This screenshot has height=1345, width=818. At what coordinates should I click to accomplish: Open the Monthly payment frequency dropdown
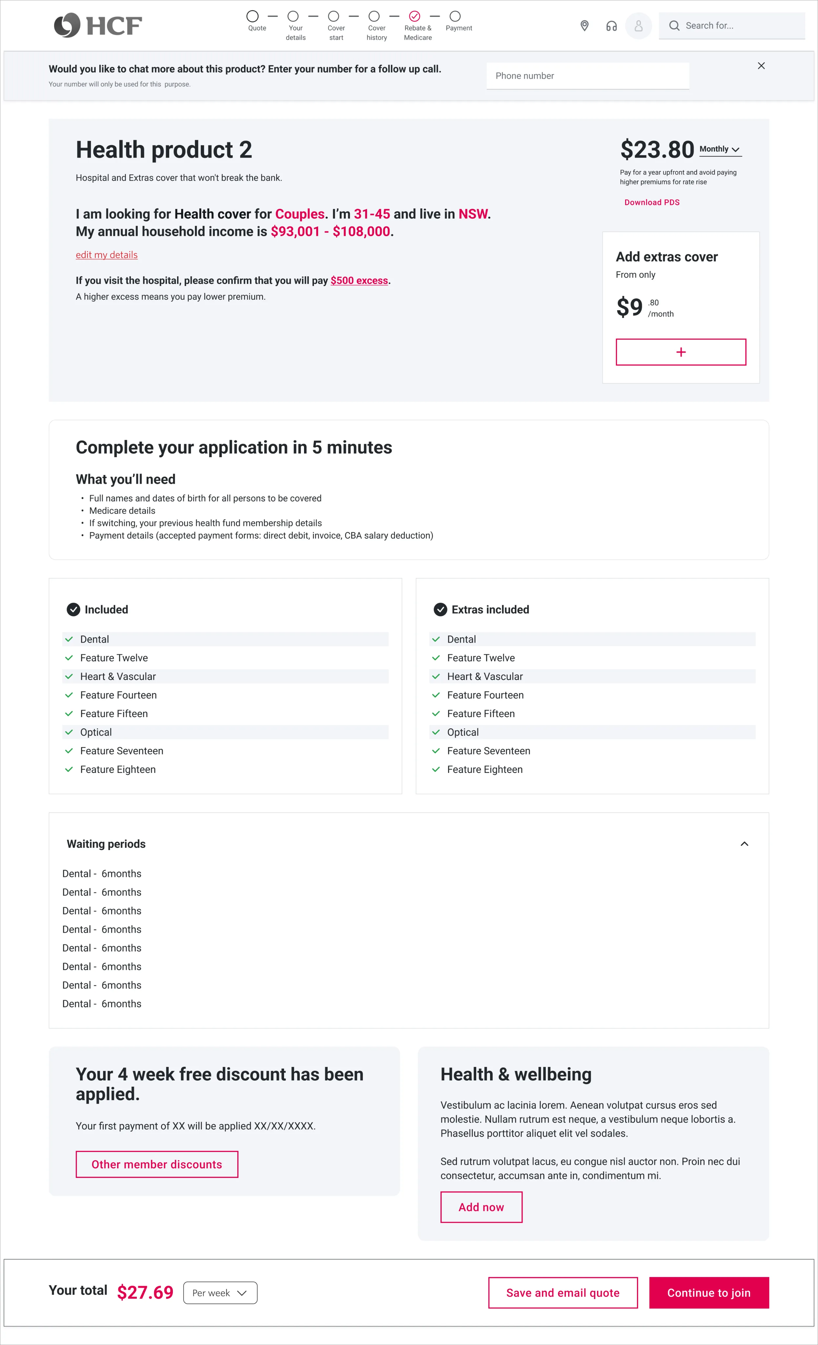[720, 149]
